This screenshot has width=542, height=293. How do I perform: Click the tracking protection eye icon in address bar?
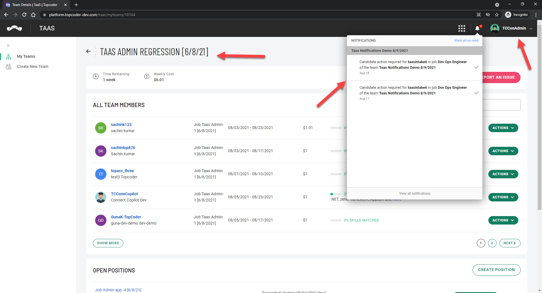pyautogui.click(x=488, y=15)
